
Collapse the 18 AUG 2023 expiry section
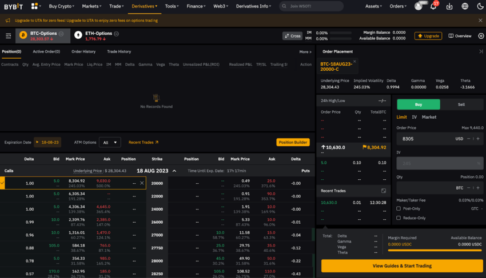[x=174, y=171]
